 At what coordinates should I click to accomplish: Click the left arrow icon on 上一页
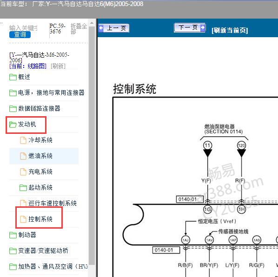(101, 28)
